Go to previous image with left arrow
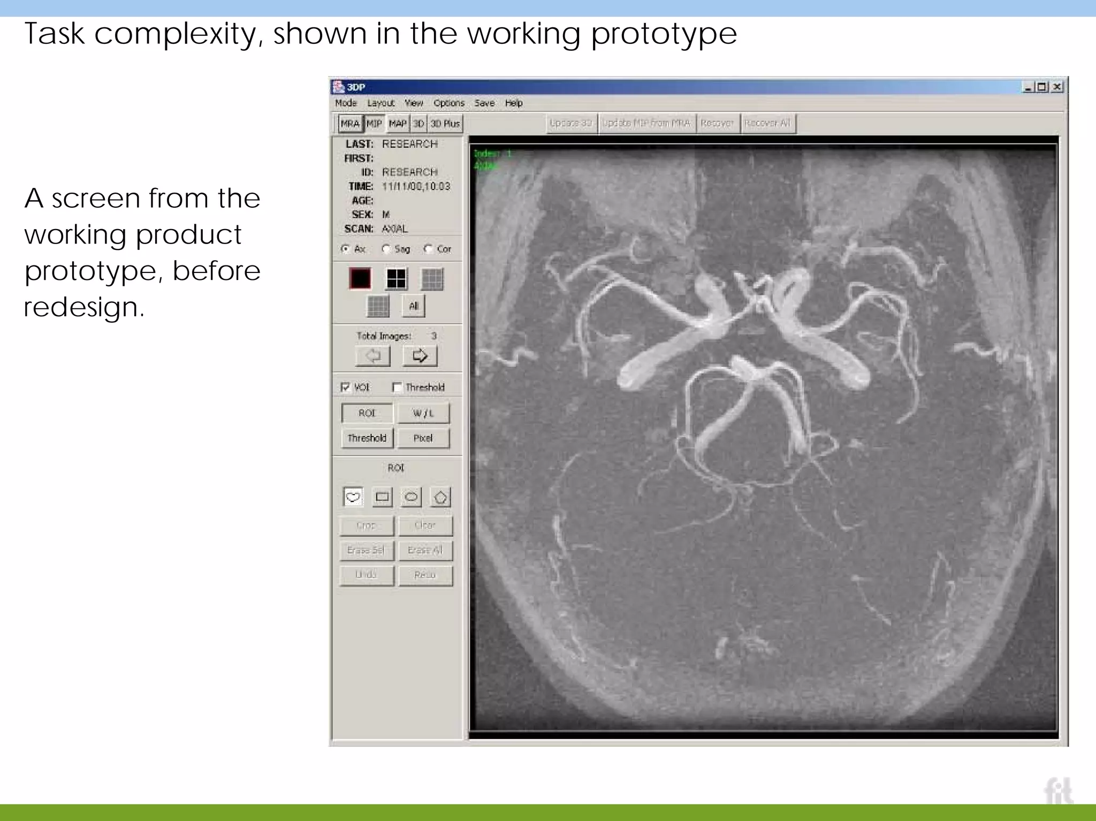The image size is (1096, 821). click(373, 356)
